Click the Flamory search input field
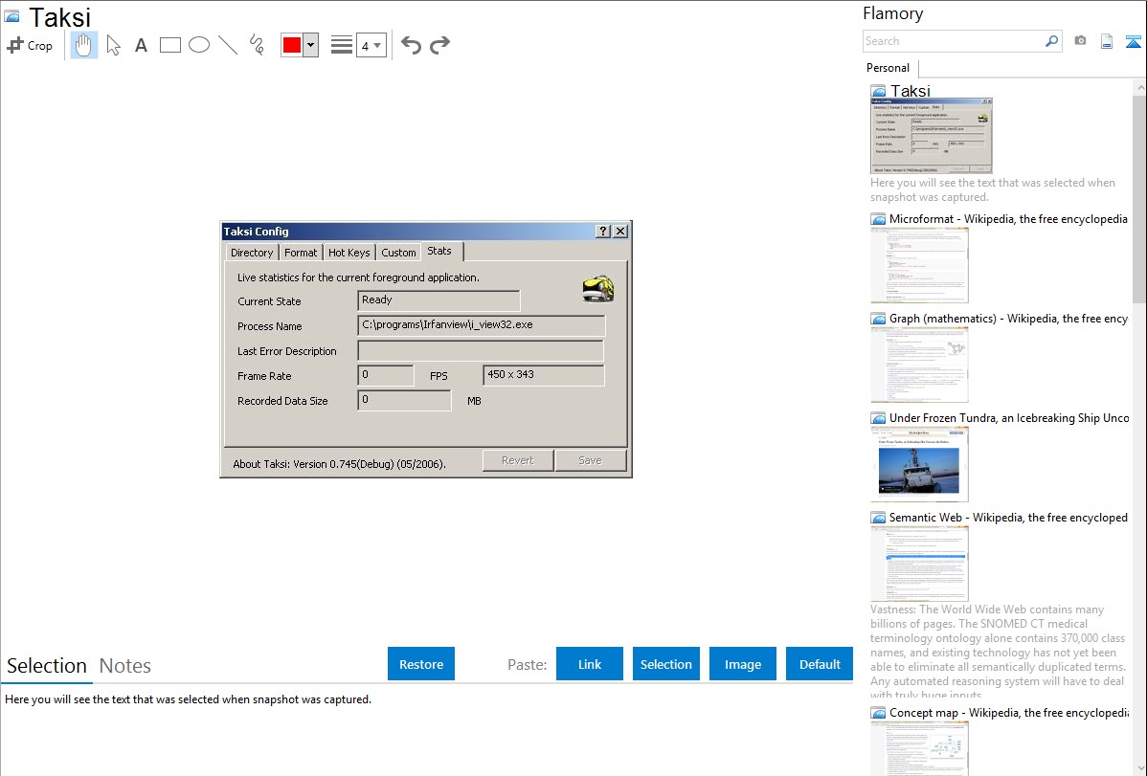This screenshot has height=776, width=1147. [954, 41]
